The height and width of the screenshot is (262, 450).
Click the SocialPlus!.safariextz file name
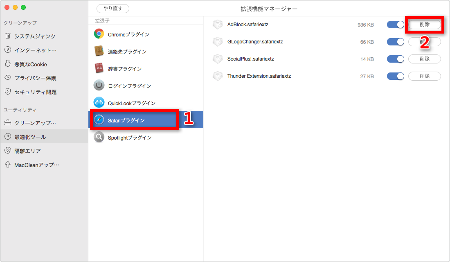coord(250,59)
